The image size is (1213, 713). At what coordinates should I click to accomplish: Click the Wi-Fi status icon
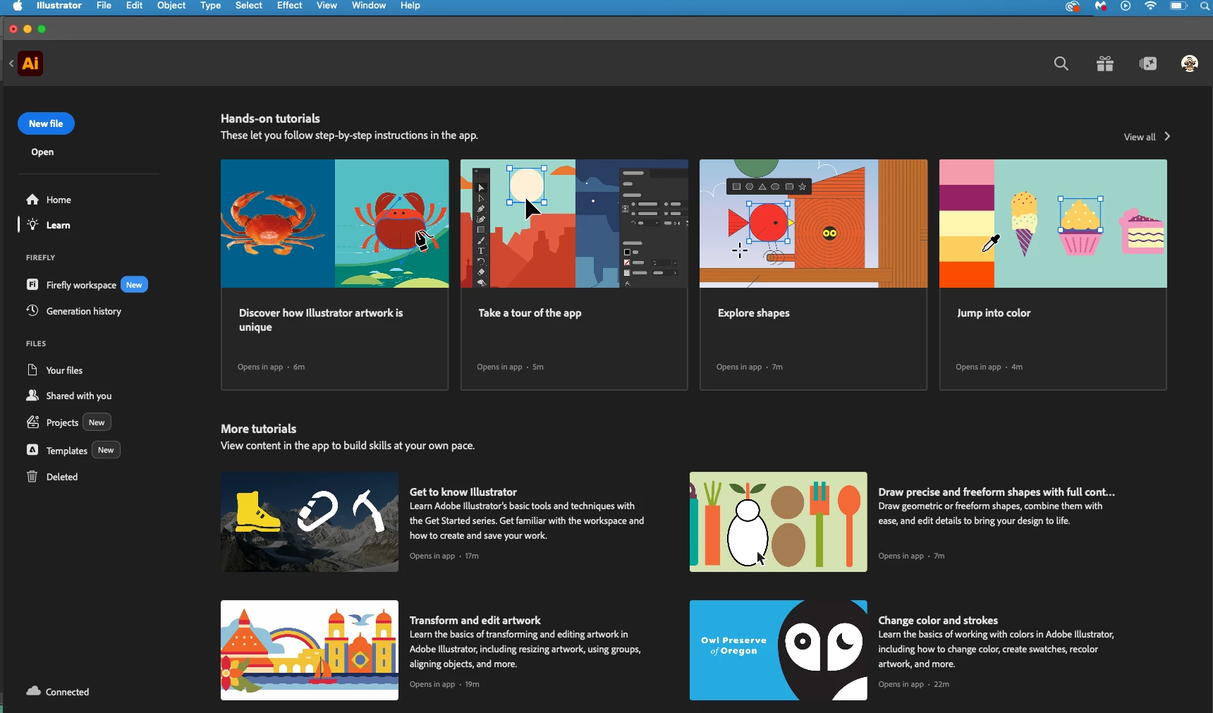pyautogui.click(x=1151, y=6)
